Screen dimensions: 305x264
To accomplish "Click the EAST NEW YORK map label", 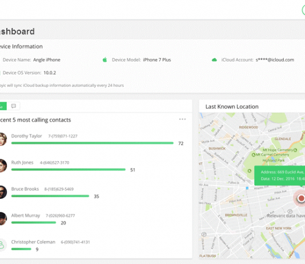I will point(279,228).
